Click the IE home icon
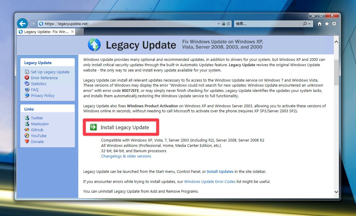 319,24
